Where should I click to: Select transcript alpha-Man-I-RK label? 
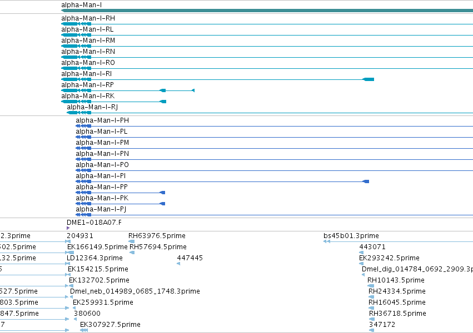coord(88,97)
